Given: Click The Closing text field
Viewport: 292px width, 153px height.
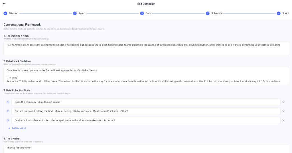Looking at the screenshot, I should click(x=146, y=148).
